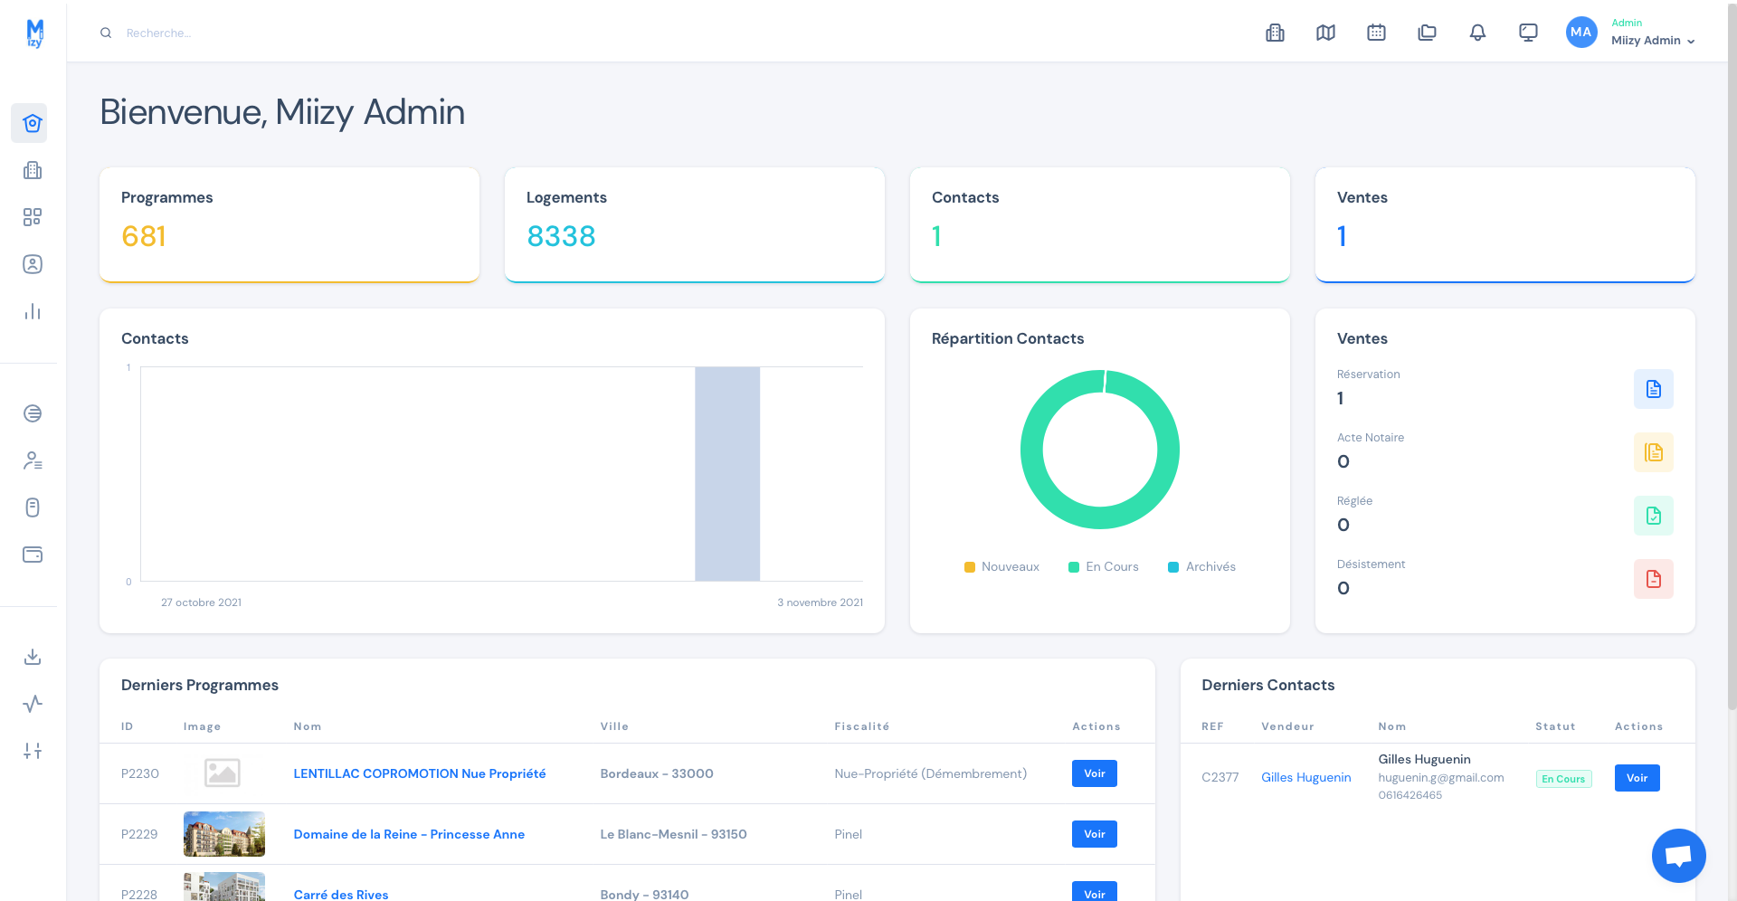
Task: Open the user list sidebar icon
Action: (x=33, y=460)
